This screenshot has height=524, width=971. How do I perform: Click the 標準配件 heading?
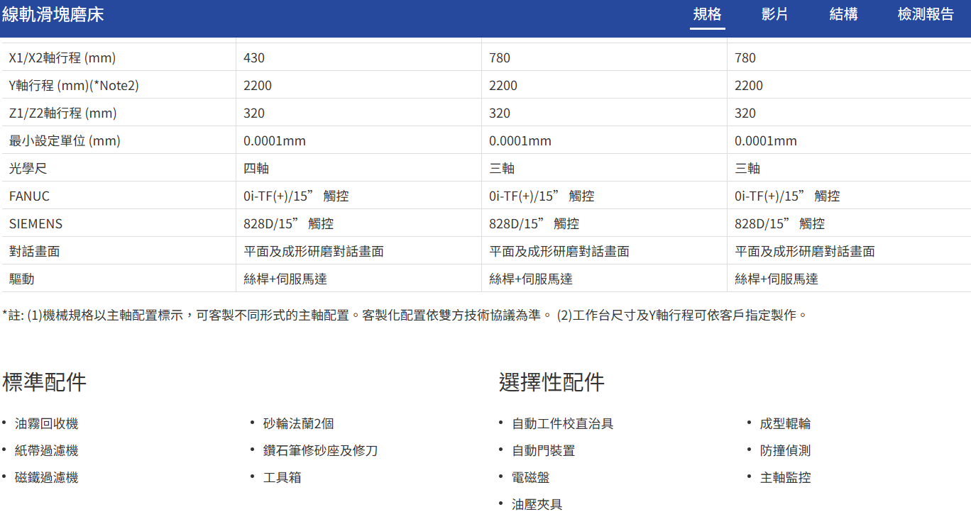click(45, 382)
